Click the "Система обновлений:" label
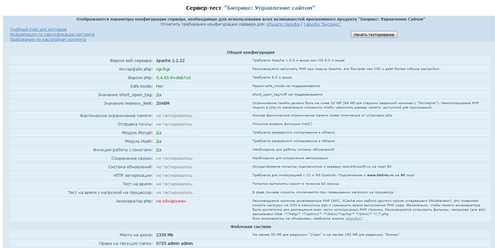The width and height of the screenshot is (495, 248). click(131, 167)
